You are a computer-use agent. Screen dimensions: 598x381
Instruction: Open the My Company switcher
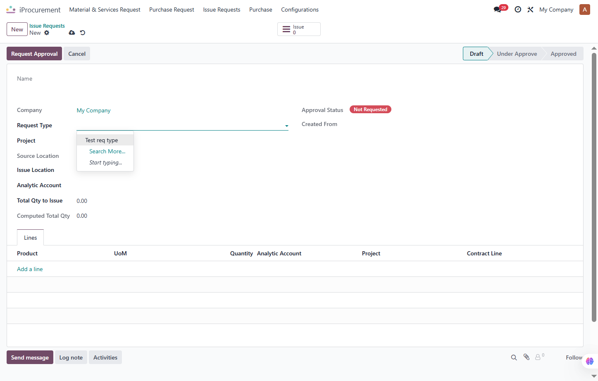[x=556, y=10]
